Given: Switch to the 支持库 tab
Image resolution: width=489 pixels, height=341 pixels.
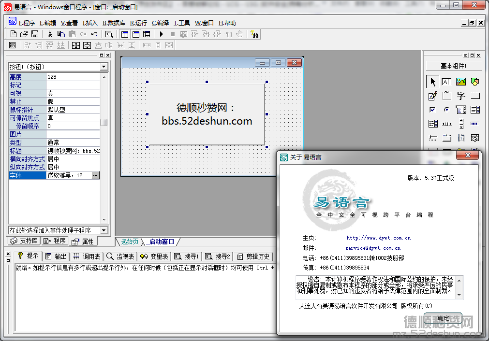Looking at the screenshot, I should point(24,241).
